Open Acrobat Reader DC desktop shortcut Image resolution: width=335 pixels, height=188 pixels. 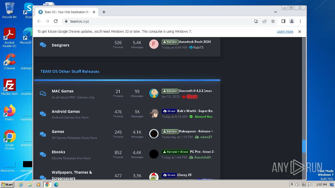click(x=9, y=38)
